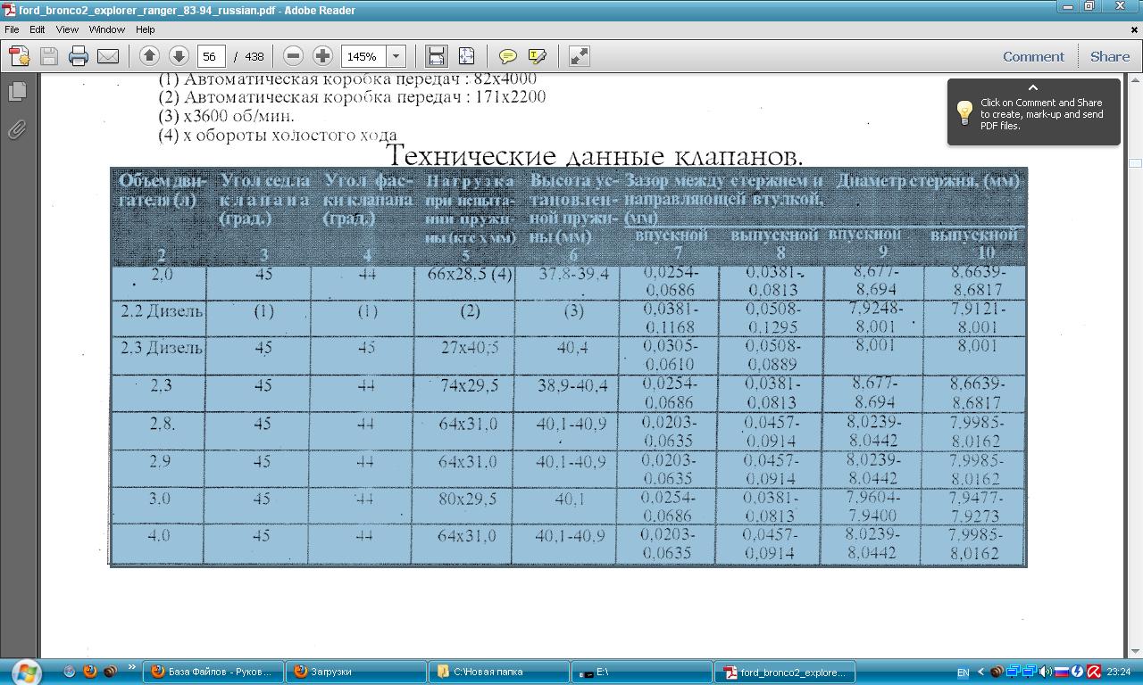Click the Create PDF online icon
Screen dimensions: 1143x685
click(20, 56)
